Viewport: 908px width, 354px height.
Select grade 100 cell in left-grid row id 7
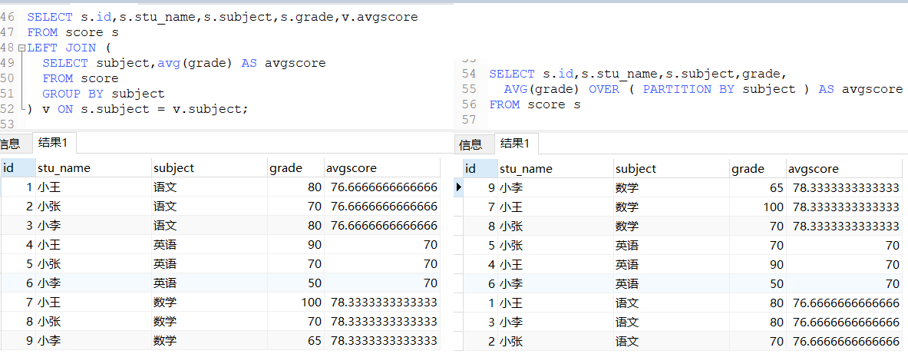[x=296, y=302]
